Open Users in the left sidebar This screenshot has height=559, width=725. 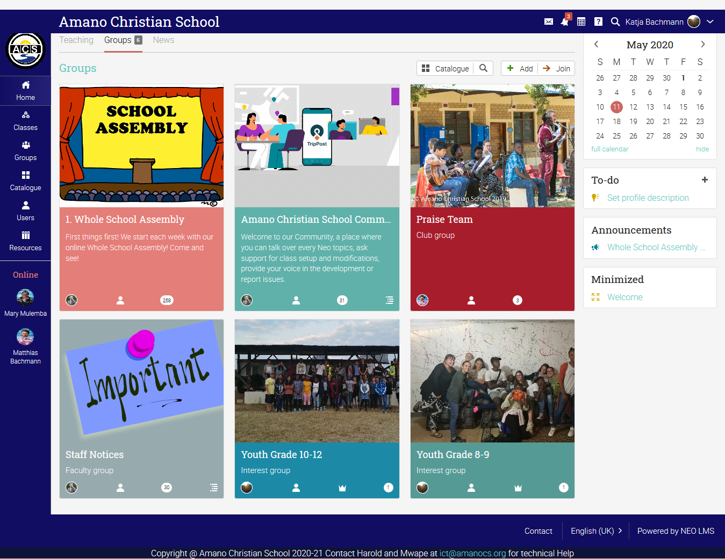tap(25, 211)
